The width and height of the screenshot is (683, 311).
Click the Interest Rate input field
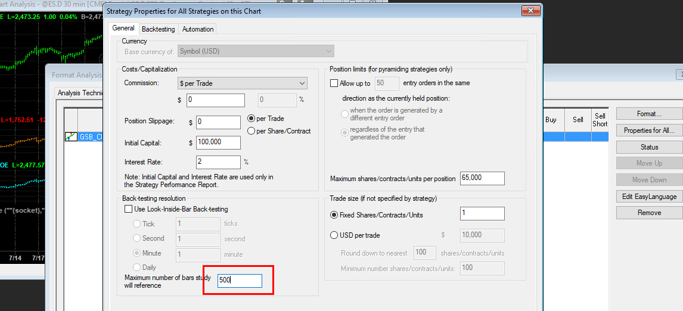pyautogui.click(x=218, y=162)
